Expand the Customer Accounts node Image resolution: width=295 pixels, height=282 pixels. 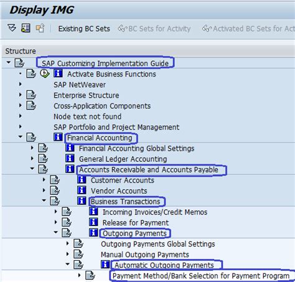44,179
